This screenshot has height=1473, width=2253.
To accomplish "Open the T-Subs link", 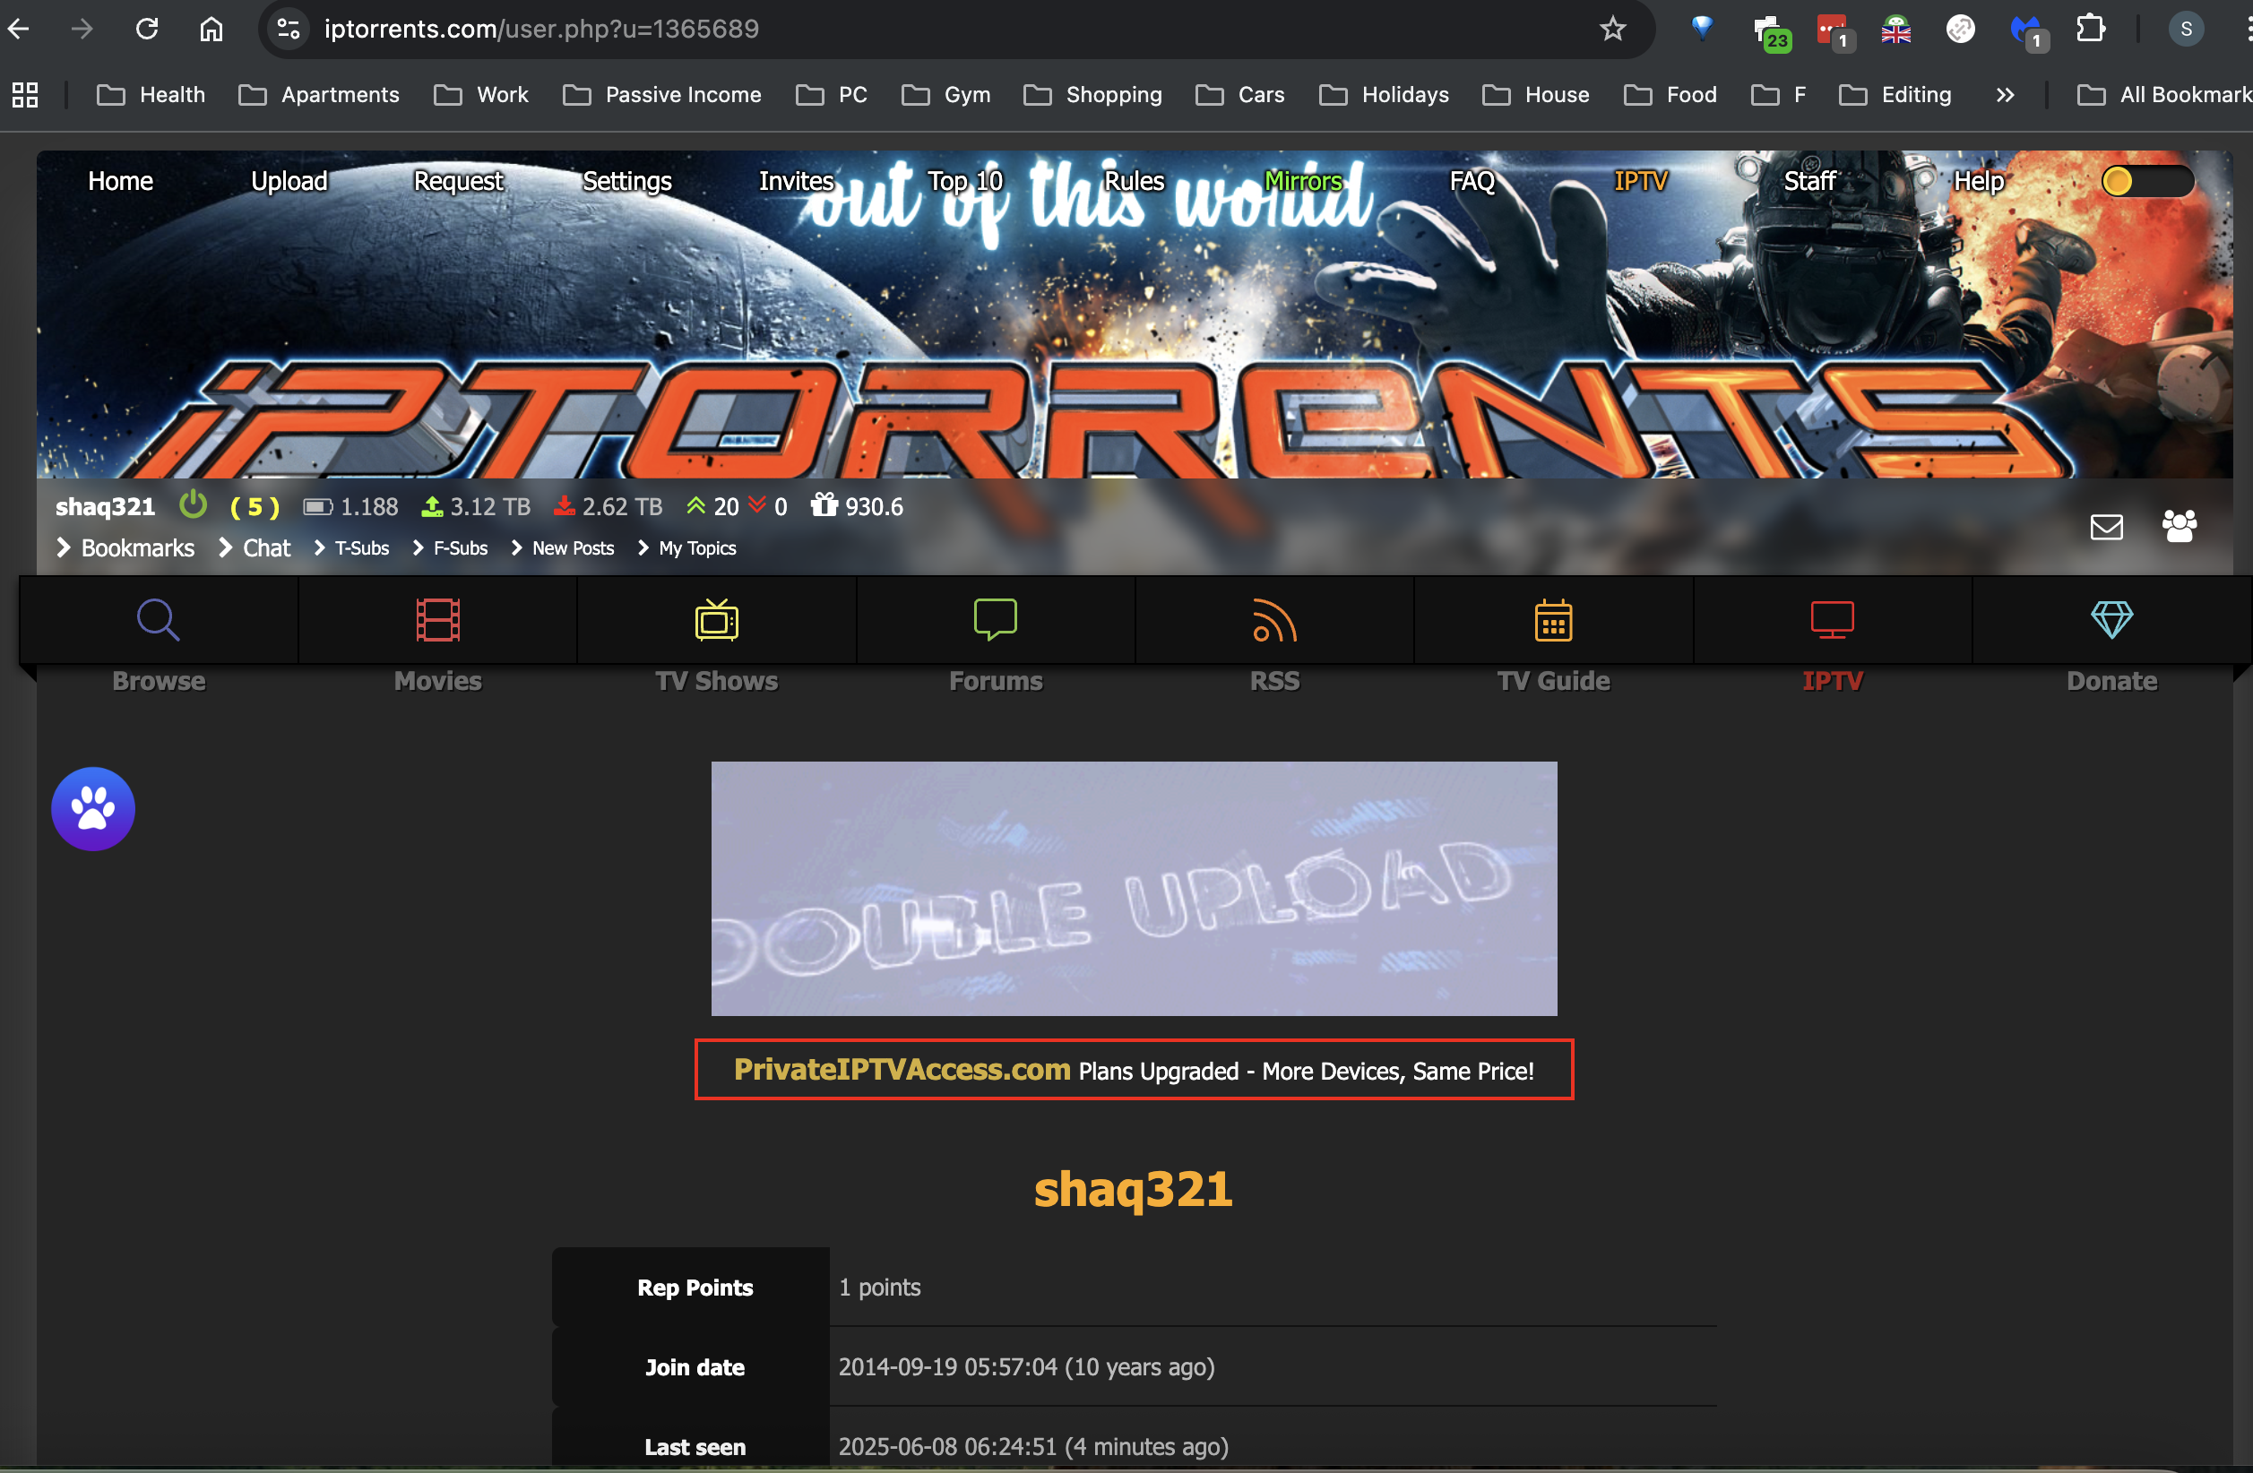I will [x=362, y=548].
